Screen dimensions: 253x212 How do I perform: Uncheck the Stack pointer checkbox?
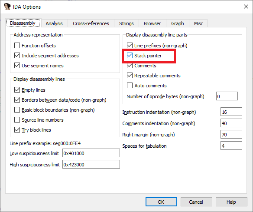[x=130, y=56]
